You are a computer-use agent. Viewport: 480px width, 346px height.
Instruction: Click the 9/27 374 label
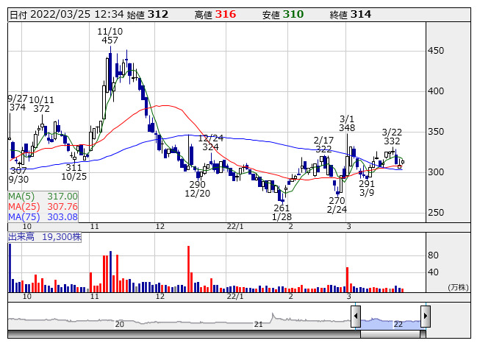coord(18,102)
